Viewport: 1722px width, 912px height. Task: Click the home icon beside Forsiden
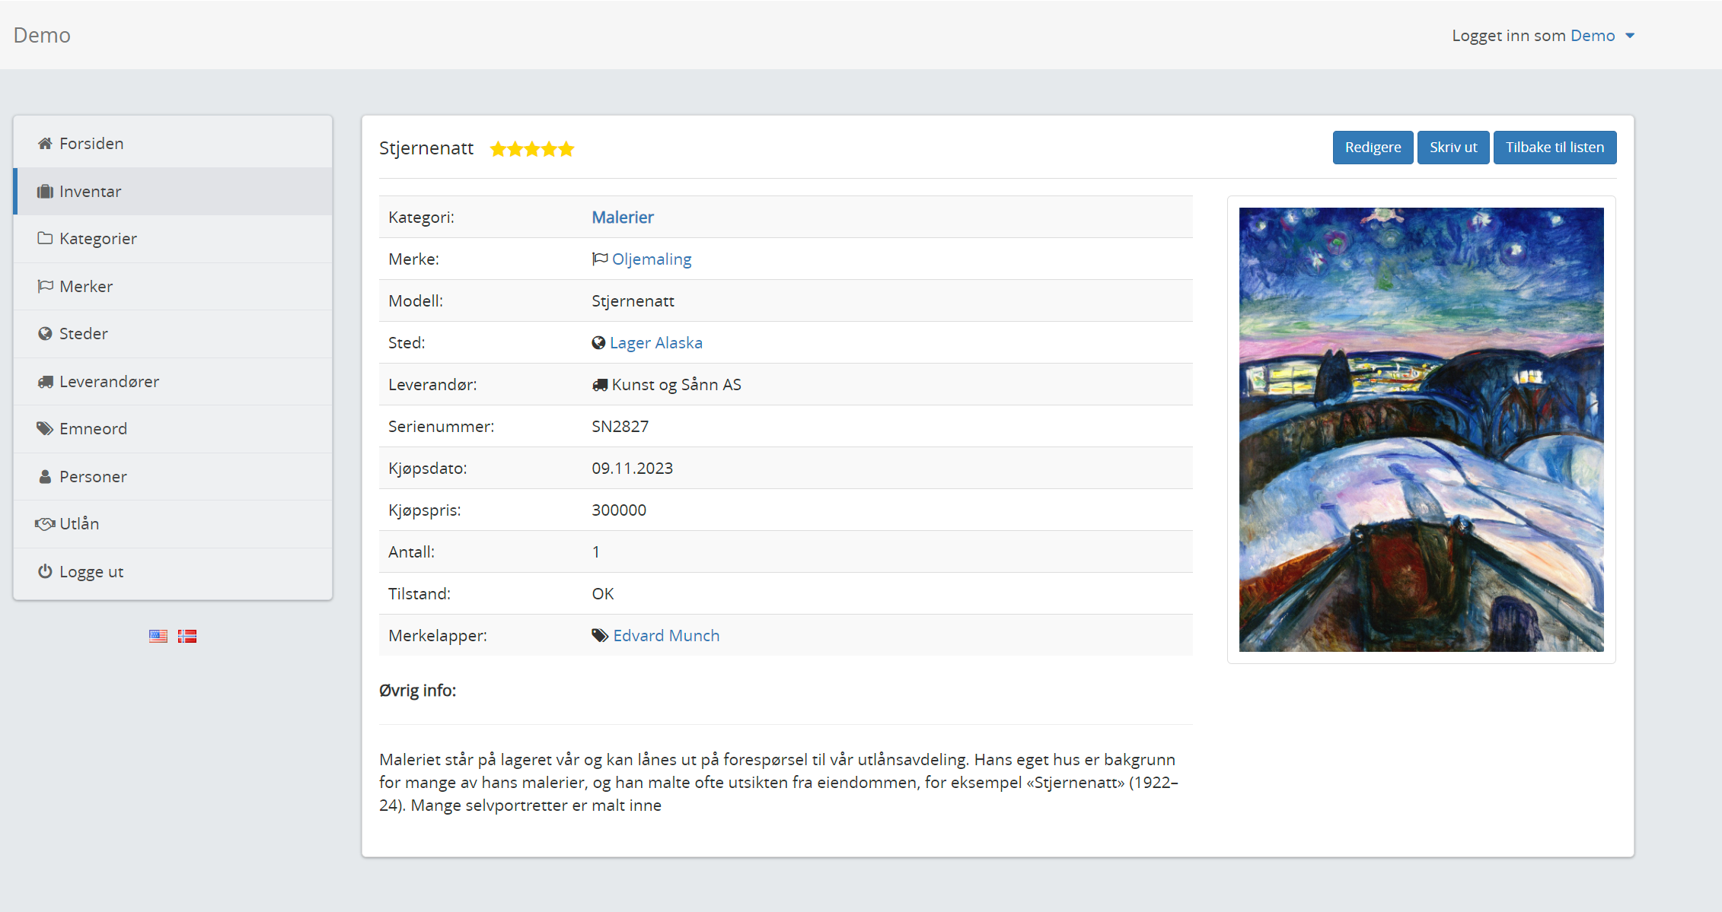[45, 144]
